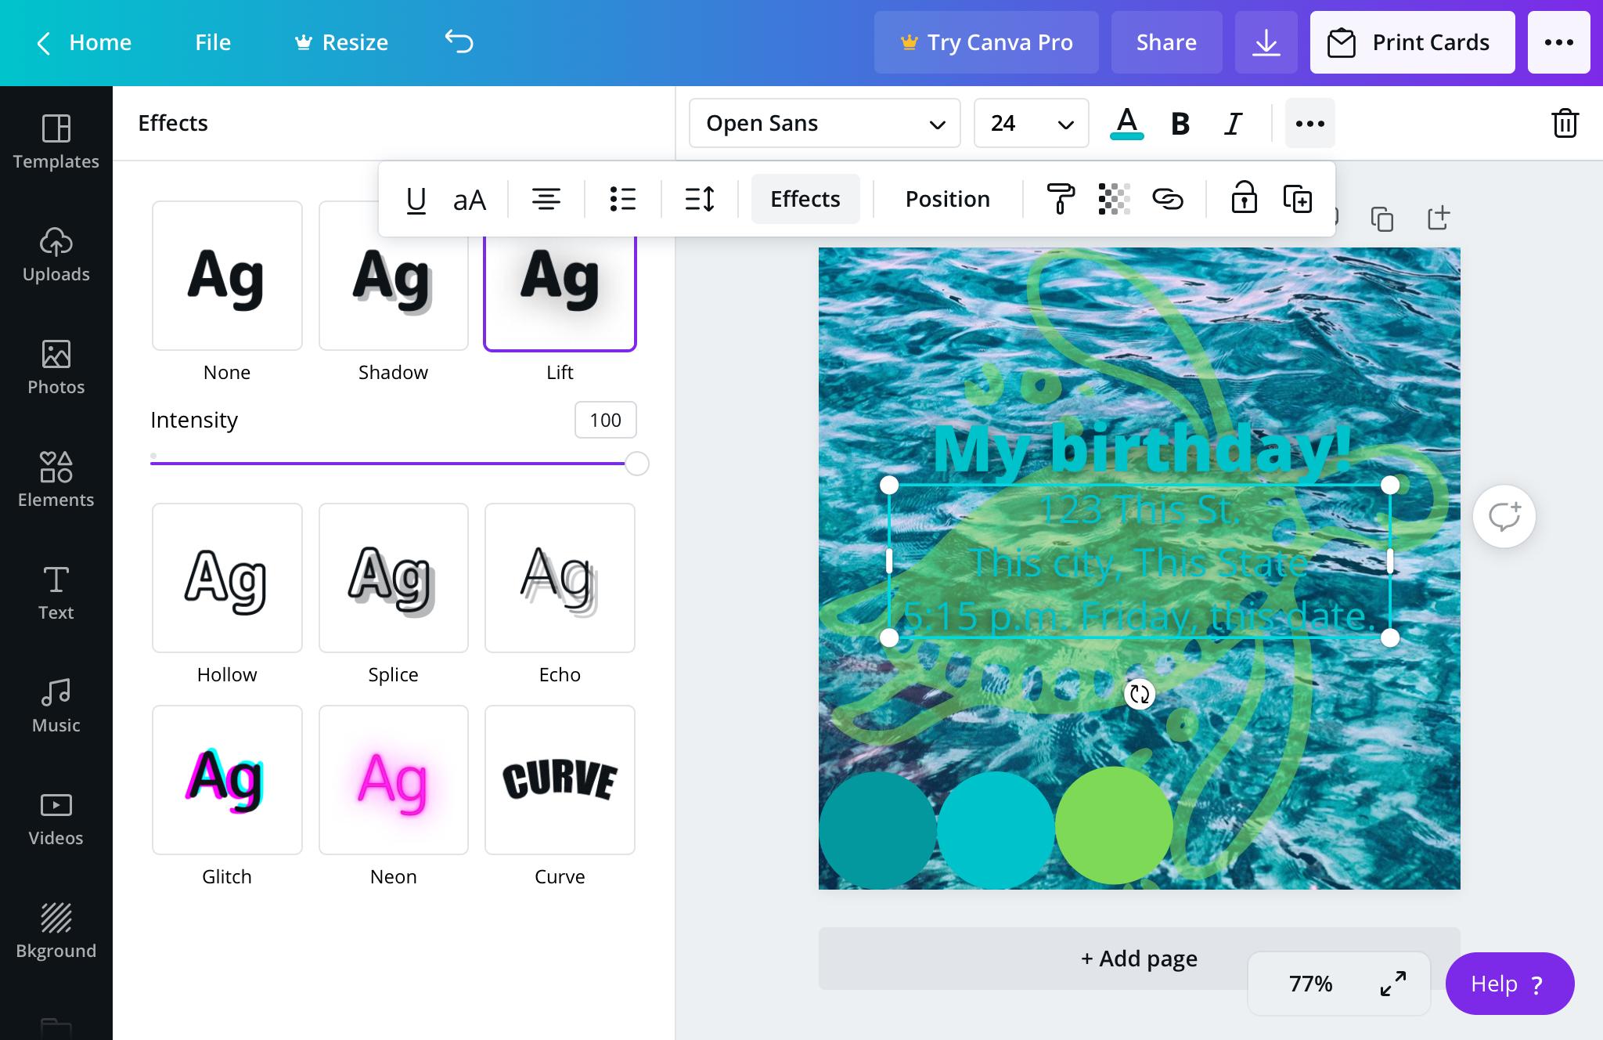Expand the text toolbar more options
Screen dimensions: 1603x1040
click(1309, 123)
